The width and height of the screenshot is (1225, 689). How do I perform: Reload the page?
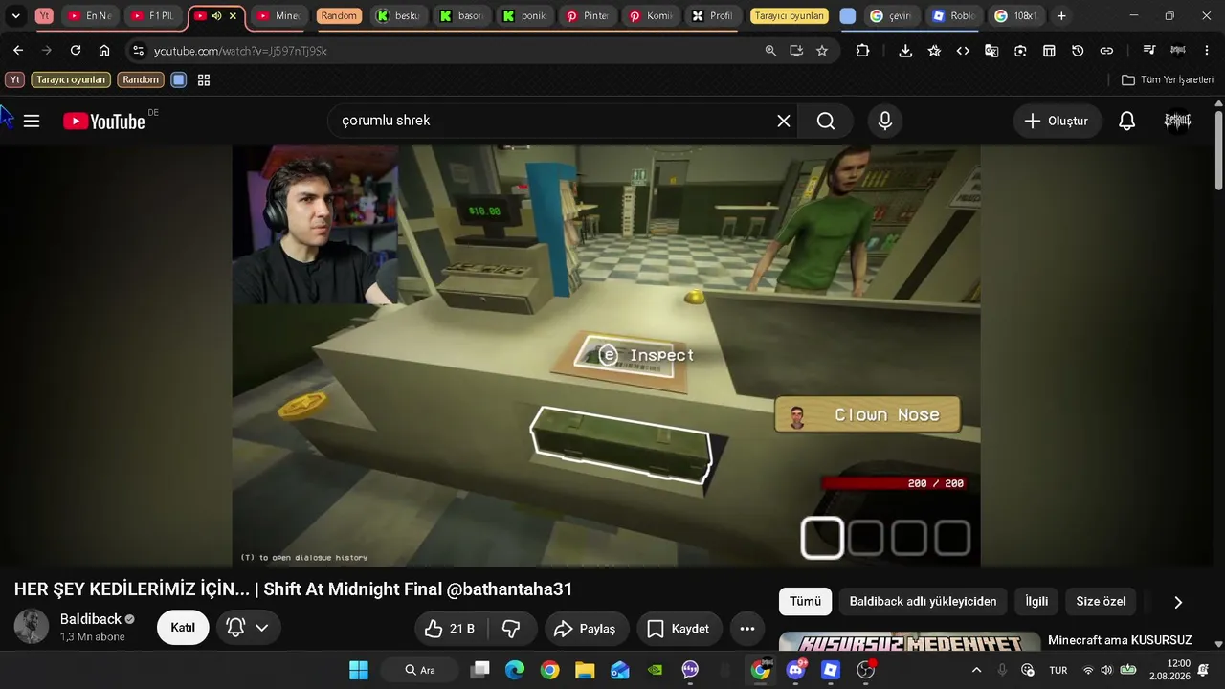(76, 51)
